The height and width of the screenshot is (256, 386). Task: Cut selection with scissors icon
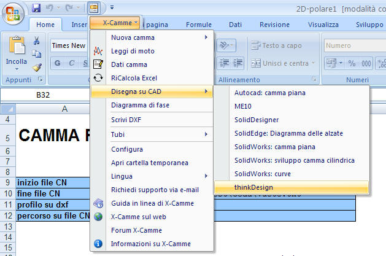pos(37,41)
